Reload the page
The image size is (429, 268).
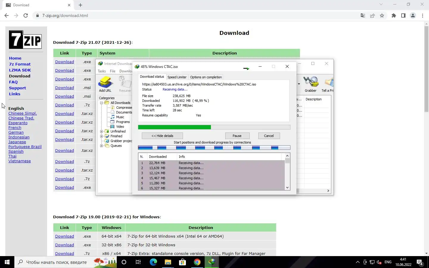(x=26, y=15)
